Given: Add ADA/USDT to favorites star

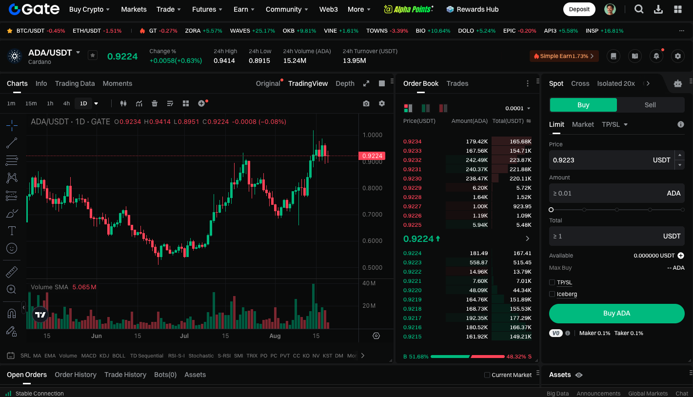Looking at the screenshot, I should coord(93,56).
